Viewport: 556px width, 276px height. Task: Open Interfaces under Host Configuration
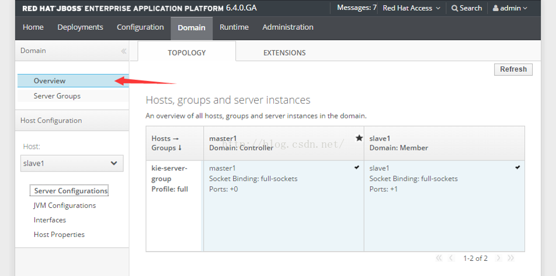pos(50,220)
